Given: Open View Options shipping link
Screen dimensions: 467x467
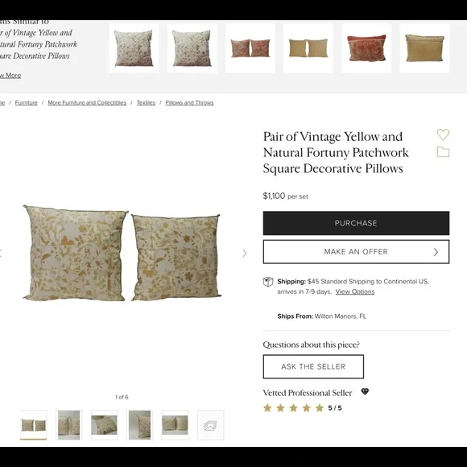Looking at the screenshot, I should (x=355, y=291).
